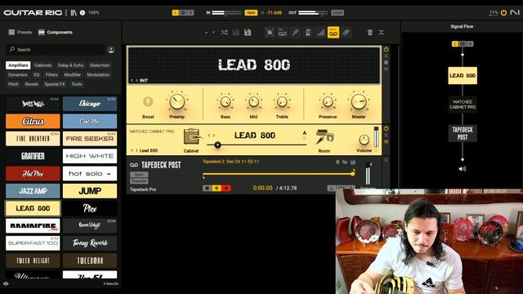Viewport: 523px width, 294px height.
Task: Click the cabinet mic position slider handle
Action: pyautogui.click(x=217, y=145)
